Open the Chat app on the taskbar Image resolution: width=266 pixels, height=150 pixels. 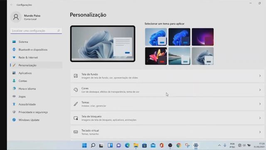tap(118, 145)
